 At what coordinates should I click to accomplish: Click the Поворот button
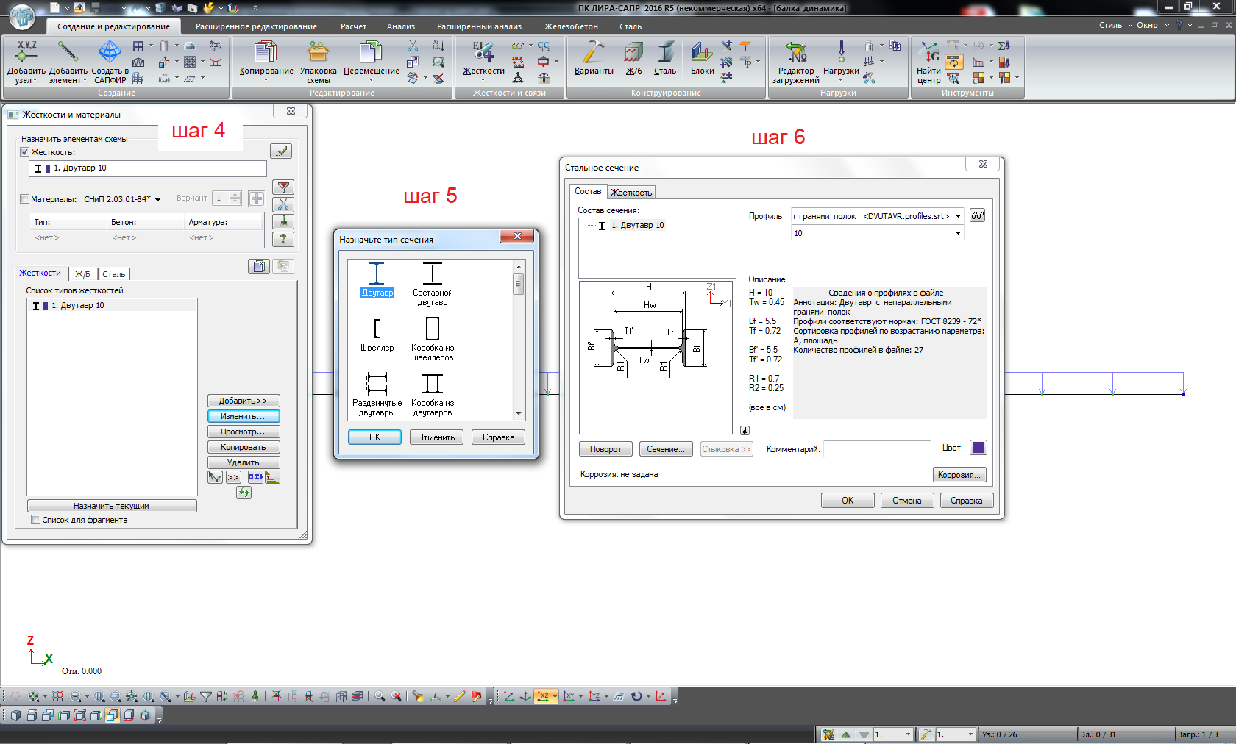(605, 449)
